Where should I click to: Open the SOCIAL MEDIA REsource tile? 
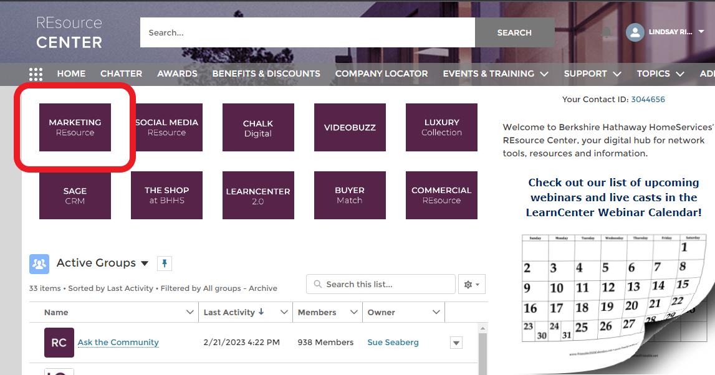click(166, 127)
